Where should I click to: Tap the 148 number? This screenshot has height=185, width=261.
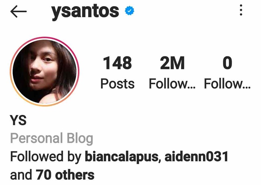[x=117, y=63]
